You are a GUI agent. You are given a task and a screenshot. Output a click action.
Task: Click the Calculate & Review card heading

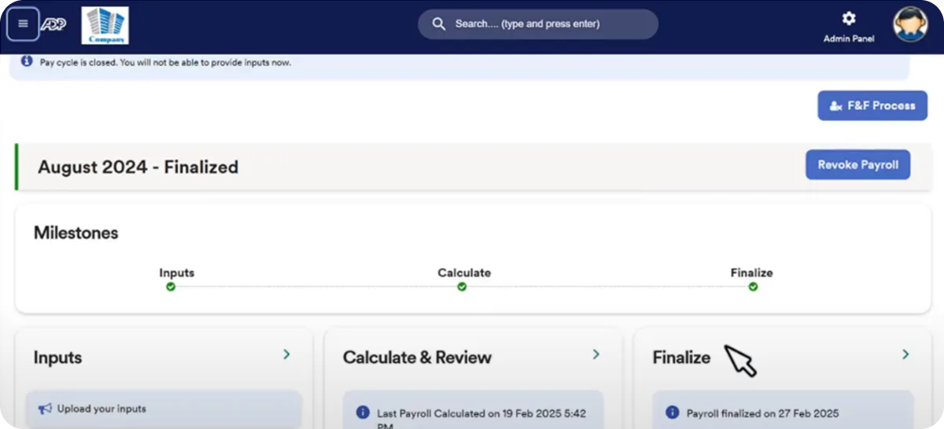pos(417,357)
